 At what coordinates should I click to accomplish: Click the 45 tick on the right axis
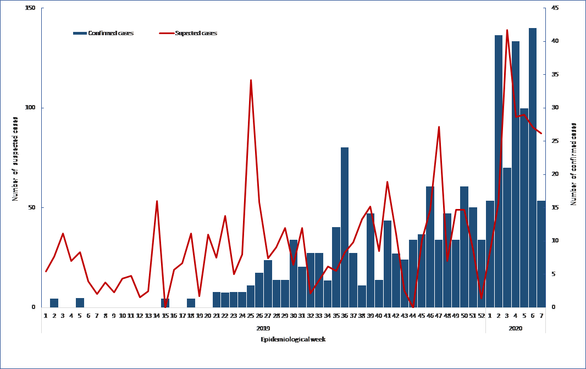(555, 8)
